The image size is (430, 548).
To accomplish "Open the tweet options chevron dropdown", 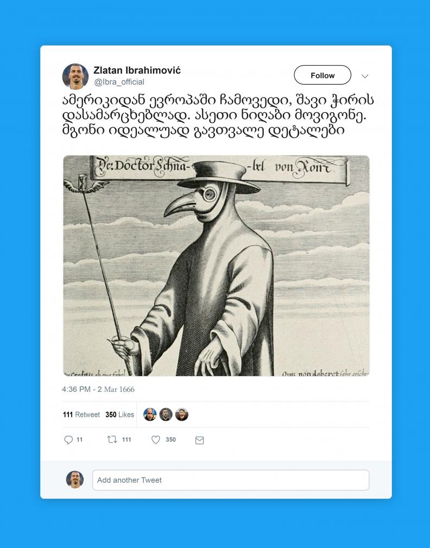I will (x=365, y=76).
